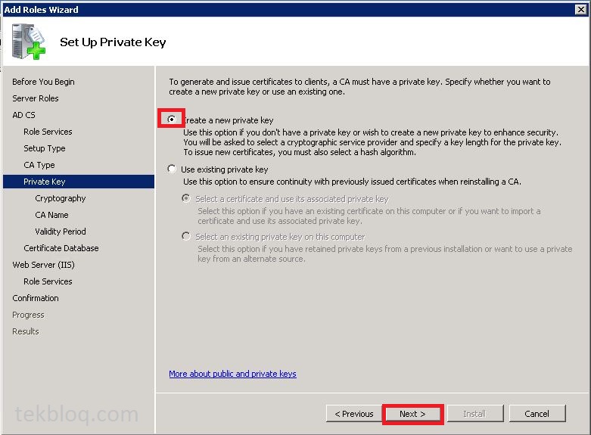Open Web Server (IIS) step
591x435 pixels.
coord(43,265)
